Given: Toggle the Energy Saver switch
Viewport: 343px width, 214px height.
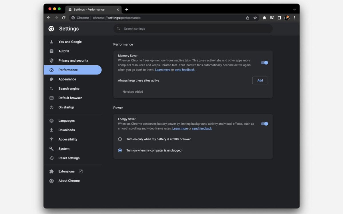Looking at the screenshot, I should [264, 124].
